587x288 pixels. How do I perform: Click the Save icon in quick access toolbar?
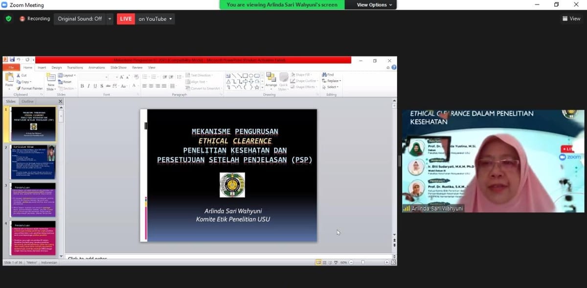click(x=12, y=60)
